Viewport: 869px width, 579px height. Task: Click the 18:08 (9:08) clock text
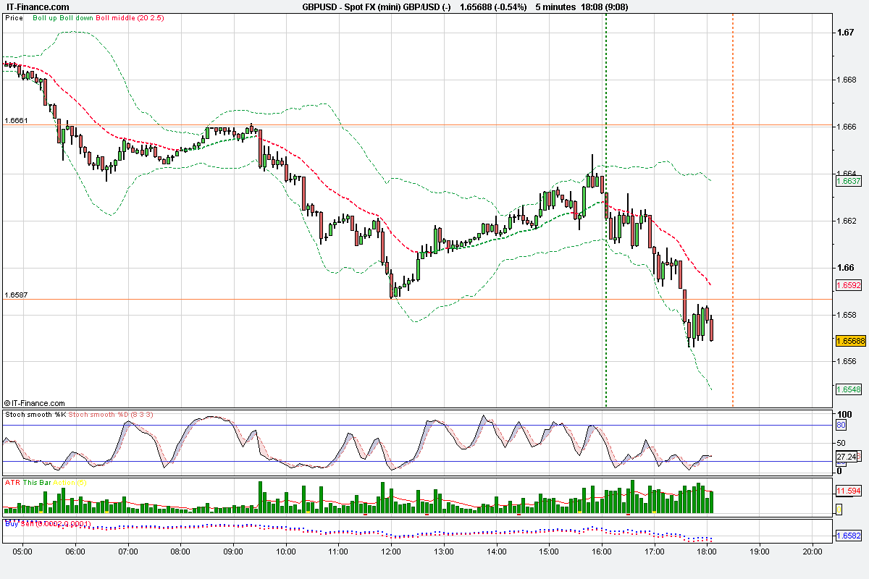tap(604, 7)
